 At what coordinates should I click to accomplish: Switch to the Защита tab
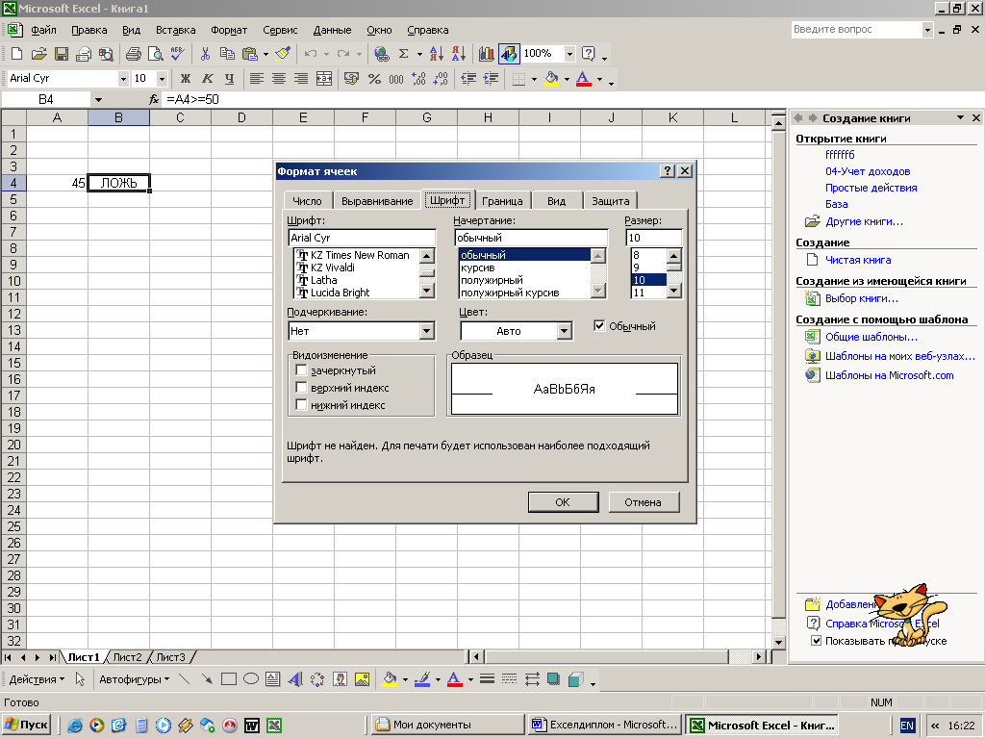click(611, 200)
